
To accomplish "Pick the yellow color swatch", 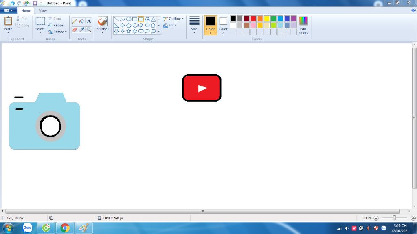I will [267, 19].
